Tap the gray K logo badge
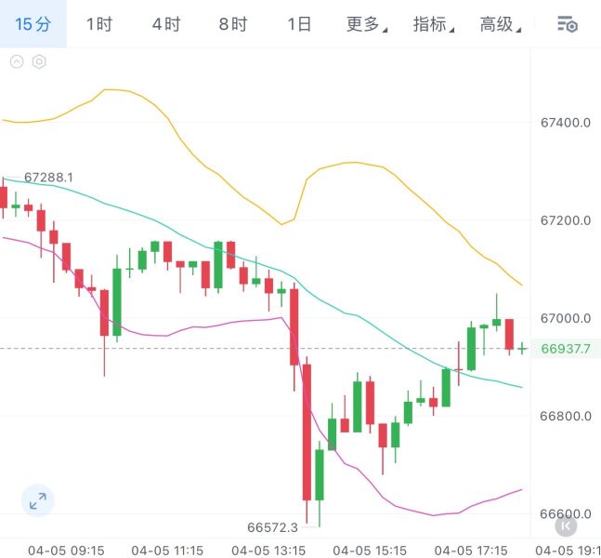Screen dimensions: 601x558 566,525
